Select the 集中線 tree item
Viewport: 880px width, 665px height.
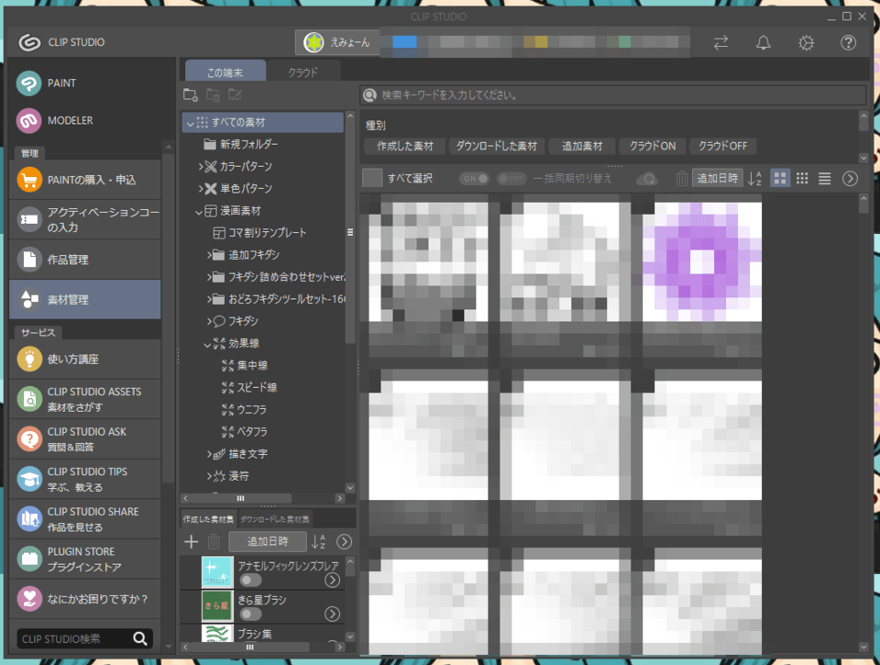click(252, 366)
